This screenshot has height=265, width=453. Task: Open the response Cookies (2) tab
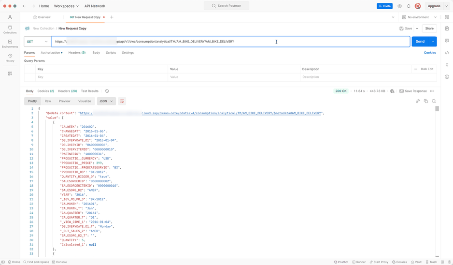46,91
